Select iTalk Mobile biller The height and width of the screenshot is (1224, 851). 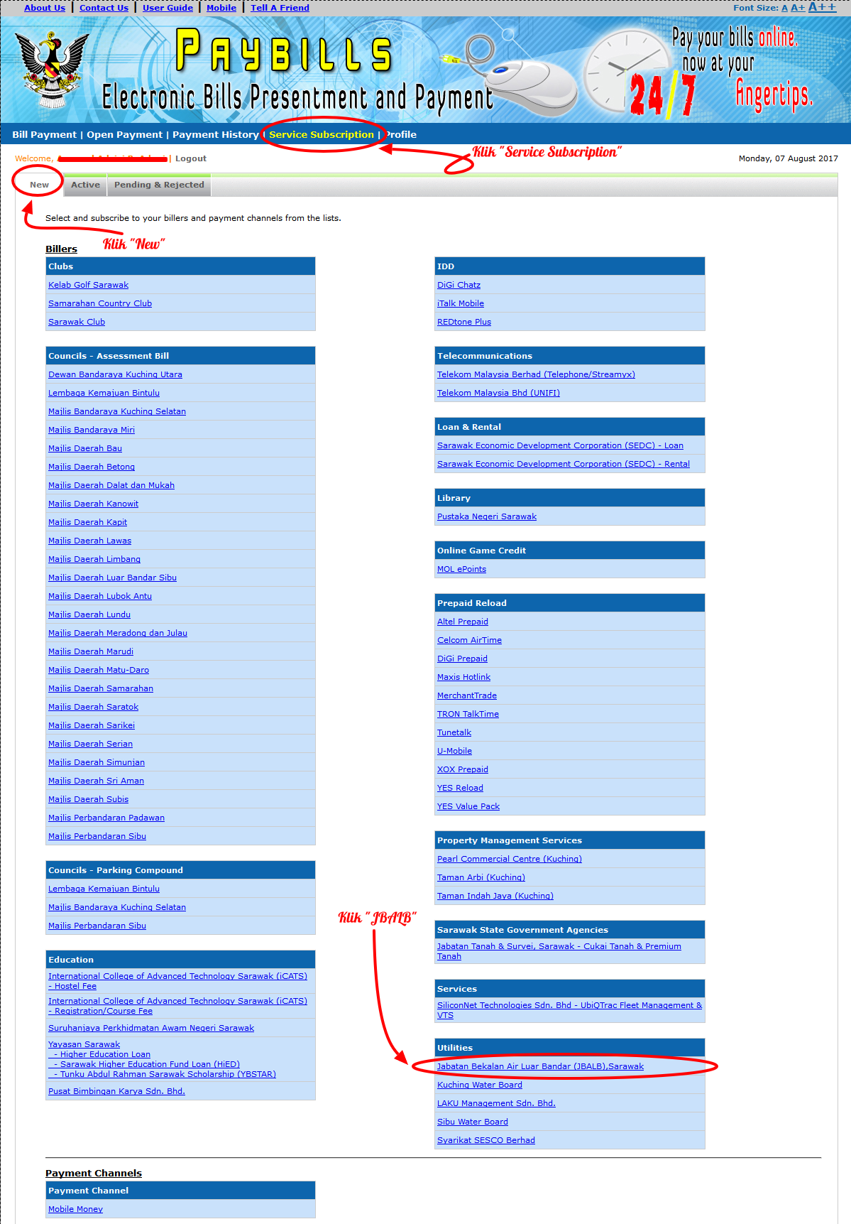[x=461, y=303]
